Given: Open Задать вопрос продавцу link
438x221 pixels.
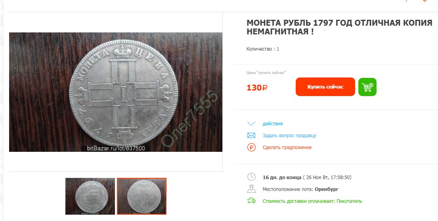Looking at the screenshot, I should (x=289, y=136).
